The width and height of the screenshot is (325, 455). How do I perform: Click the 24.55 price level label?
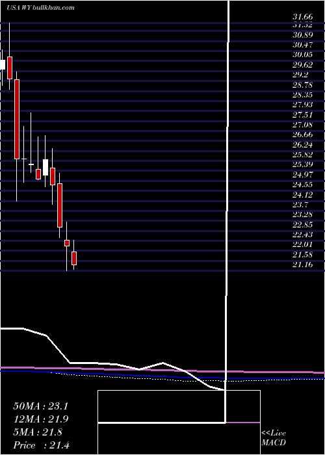tap(302, 185)
